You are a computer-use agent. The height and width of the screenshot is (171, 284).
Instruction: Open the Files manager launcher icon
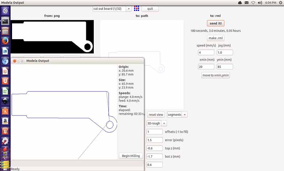tap(5, 31)
